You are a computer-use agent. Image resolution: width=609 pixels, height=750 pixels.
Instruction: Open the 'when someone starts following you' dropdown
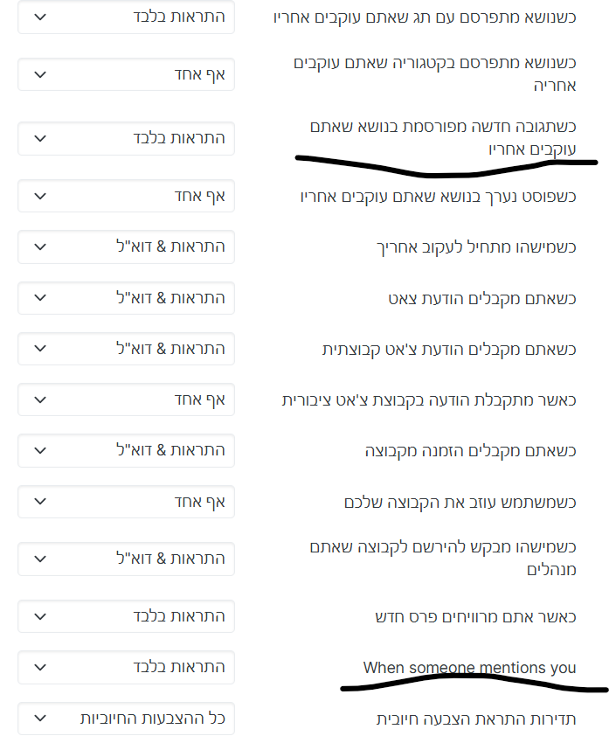pyautogui.click(x=126, y=247)
